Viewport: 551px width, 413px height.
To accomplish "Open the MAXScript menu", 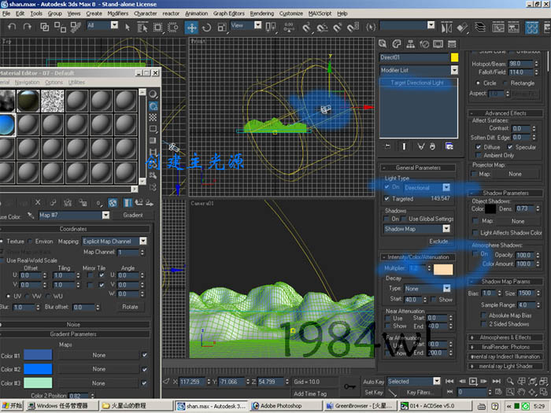I will pos(320,13).
